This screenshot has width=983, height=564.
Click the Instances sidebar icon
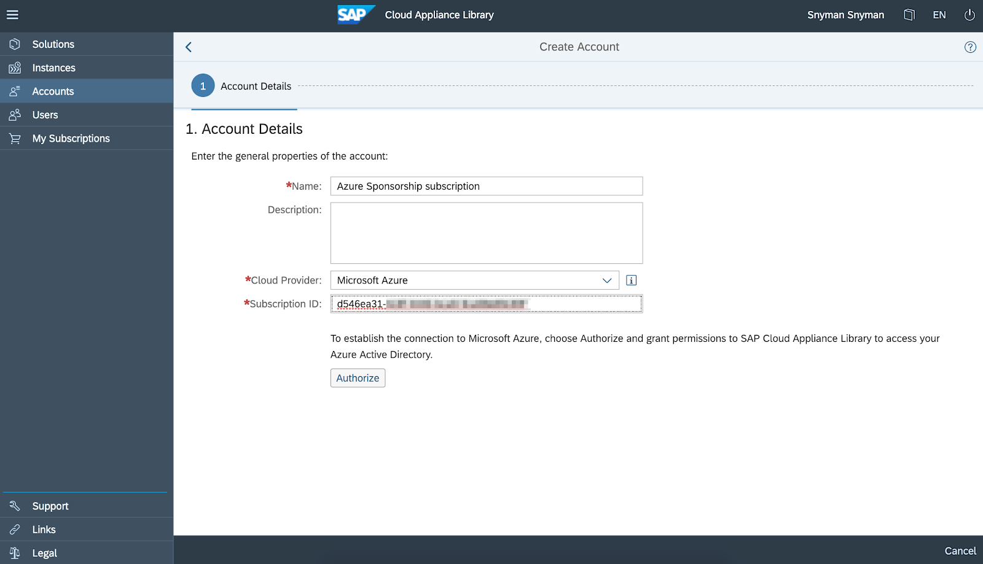point(15,68)
